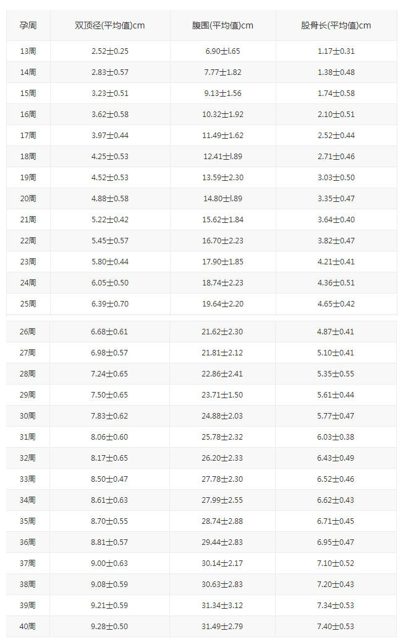Click the 2.83±0.57 cell in 14周 row
403x644 pixels.
110,72
